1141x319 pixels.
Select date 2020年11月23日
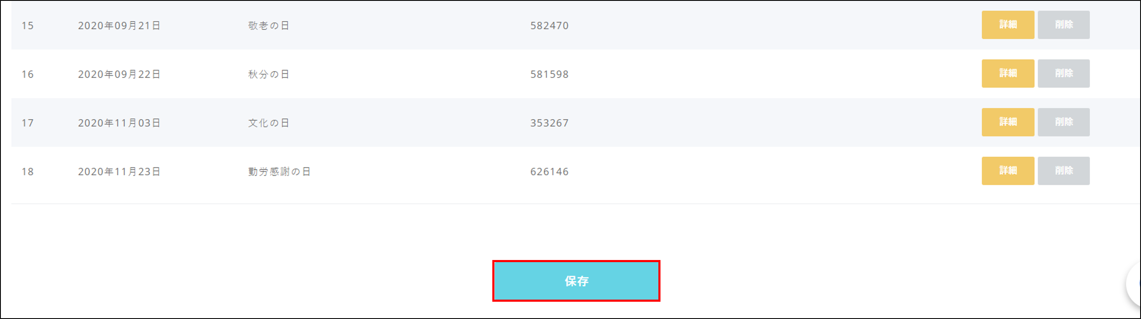[119, 172]
